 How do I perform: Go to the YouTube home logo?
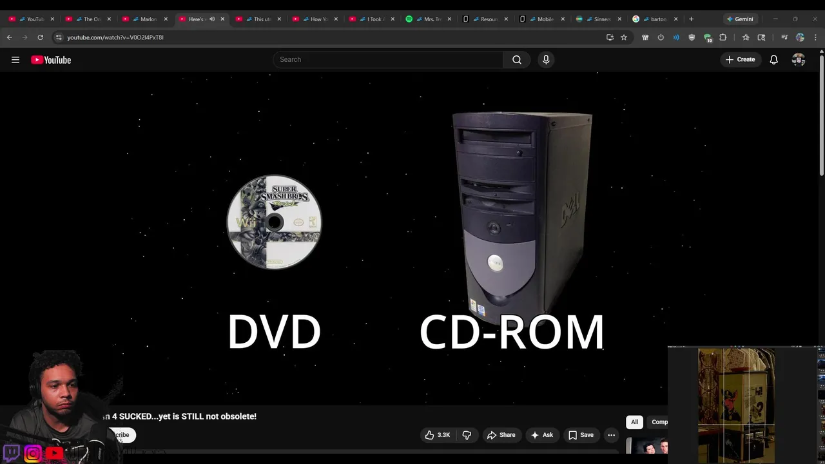pos(51,60)
